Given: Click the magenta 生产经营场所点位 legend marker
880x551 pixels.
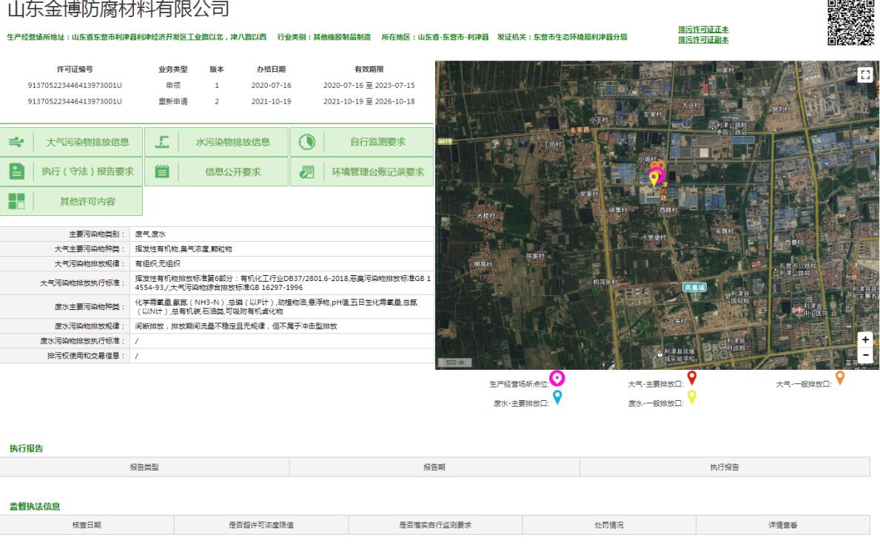Looking at the screenshot, I should (557, 378).
